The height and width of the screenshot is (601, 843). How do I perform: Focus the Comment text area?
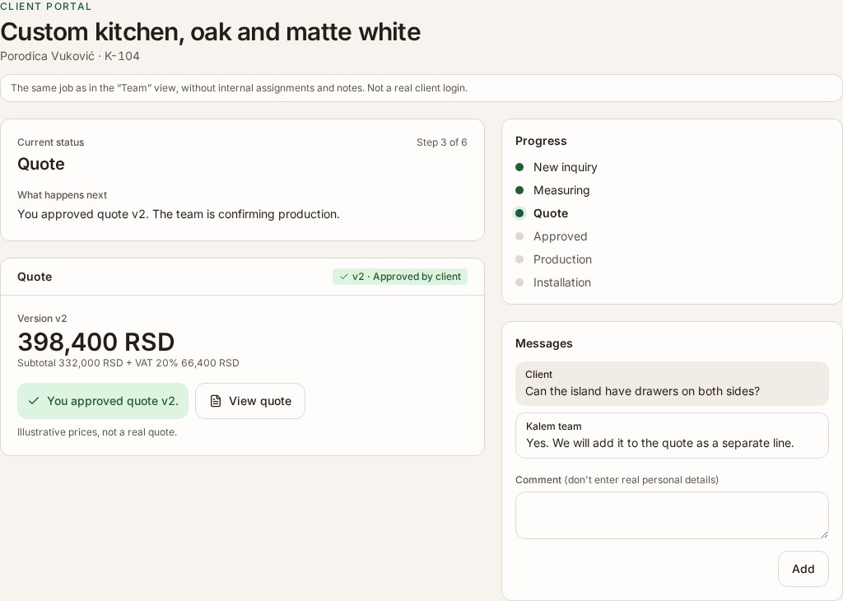(672, 515)
